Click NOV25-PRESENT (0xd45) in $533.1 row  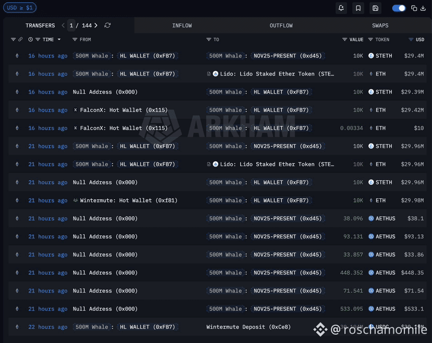pos(288,309)
